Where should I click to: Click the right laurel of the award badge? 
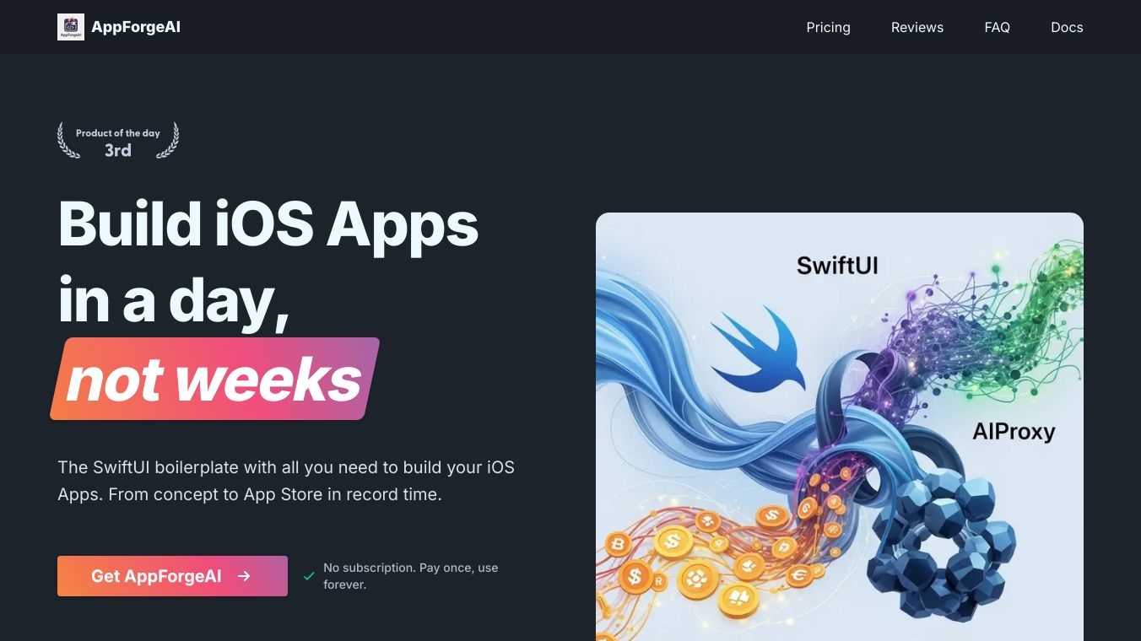[x=168, y=140]
